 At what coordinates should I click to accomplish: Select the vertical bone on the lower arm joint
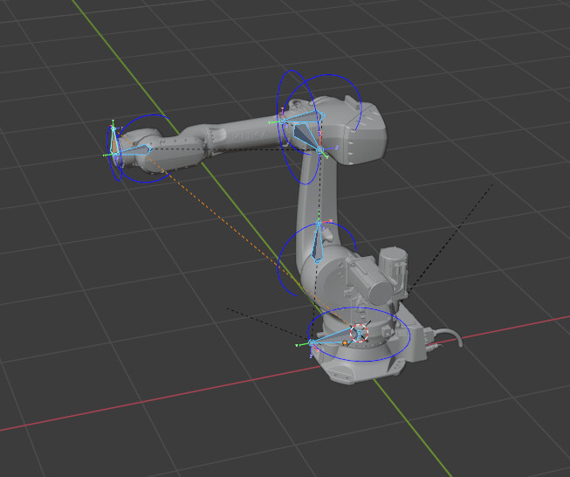[318, 242]
